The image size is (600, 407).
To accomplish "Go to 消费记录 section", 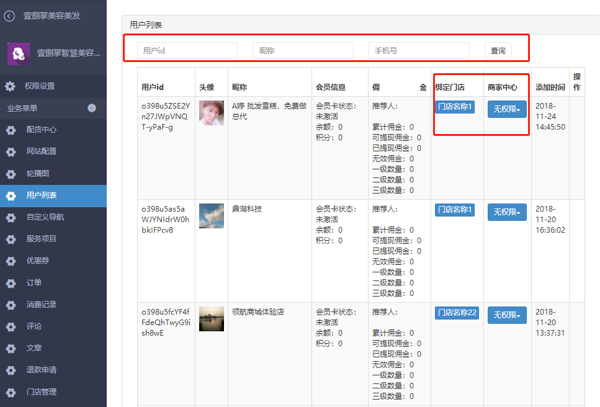I will pos(53,305).
